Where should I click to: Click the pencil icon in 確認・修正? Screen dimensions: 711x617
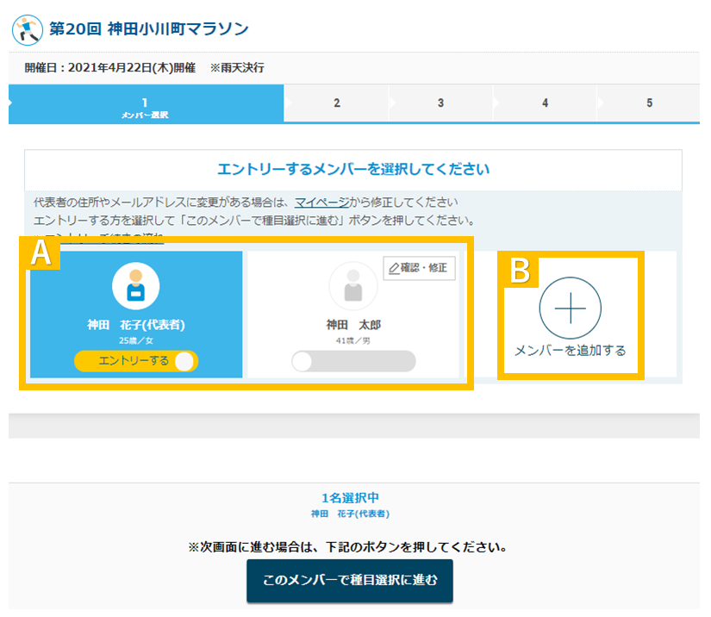(394, 268)
